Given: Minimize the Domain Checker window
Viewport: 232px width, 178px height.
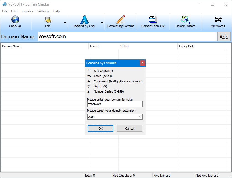Looking at the screenshot, I should tap(200, 4).
